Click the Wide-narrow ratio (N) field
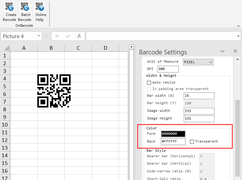242x180 pixels. click(207, 171)
